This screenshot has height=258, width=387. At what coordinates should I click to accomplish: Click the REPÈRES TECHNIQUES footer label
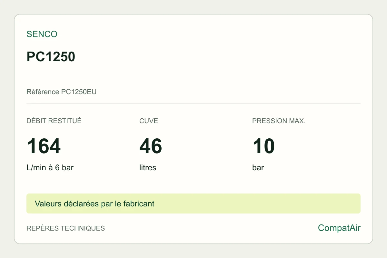coord(65,228)
